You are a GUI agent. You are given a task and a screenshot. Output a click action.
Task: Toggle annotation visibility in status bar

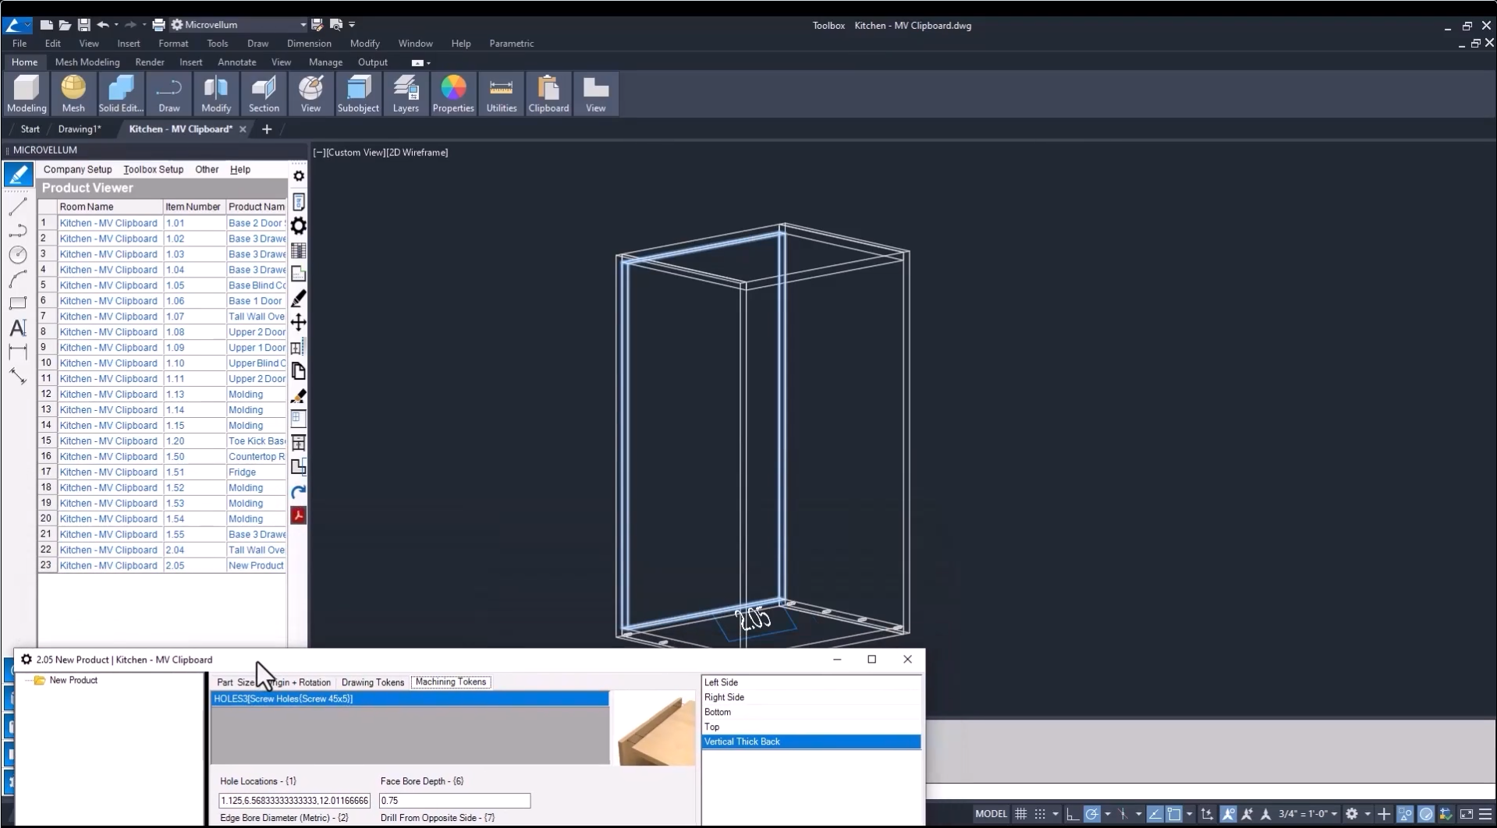pos(1228,814)
